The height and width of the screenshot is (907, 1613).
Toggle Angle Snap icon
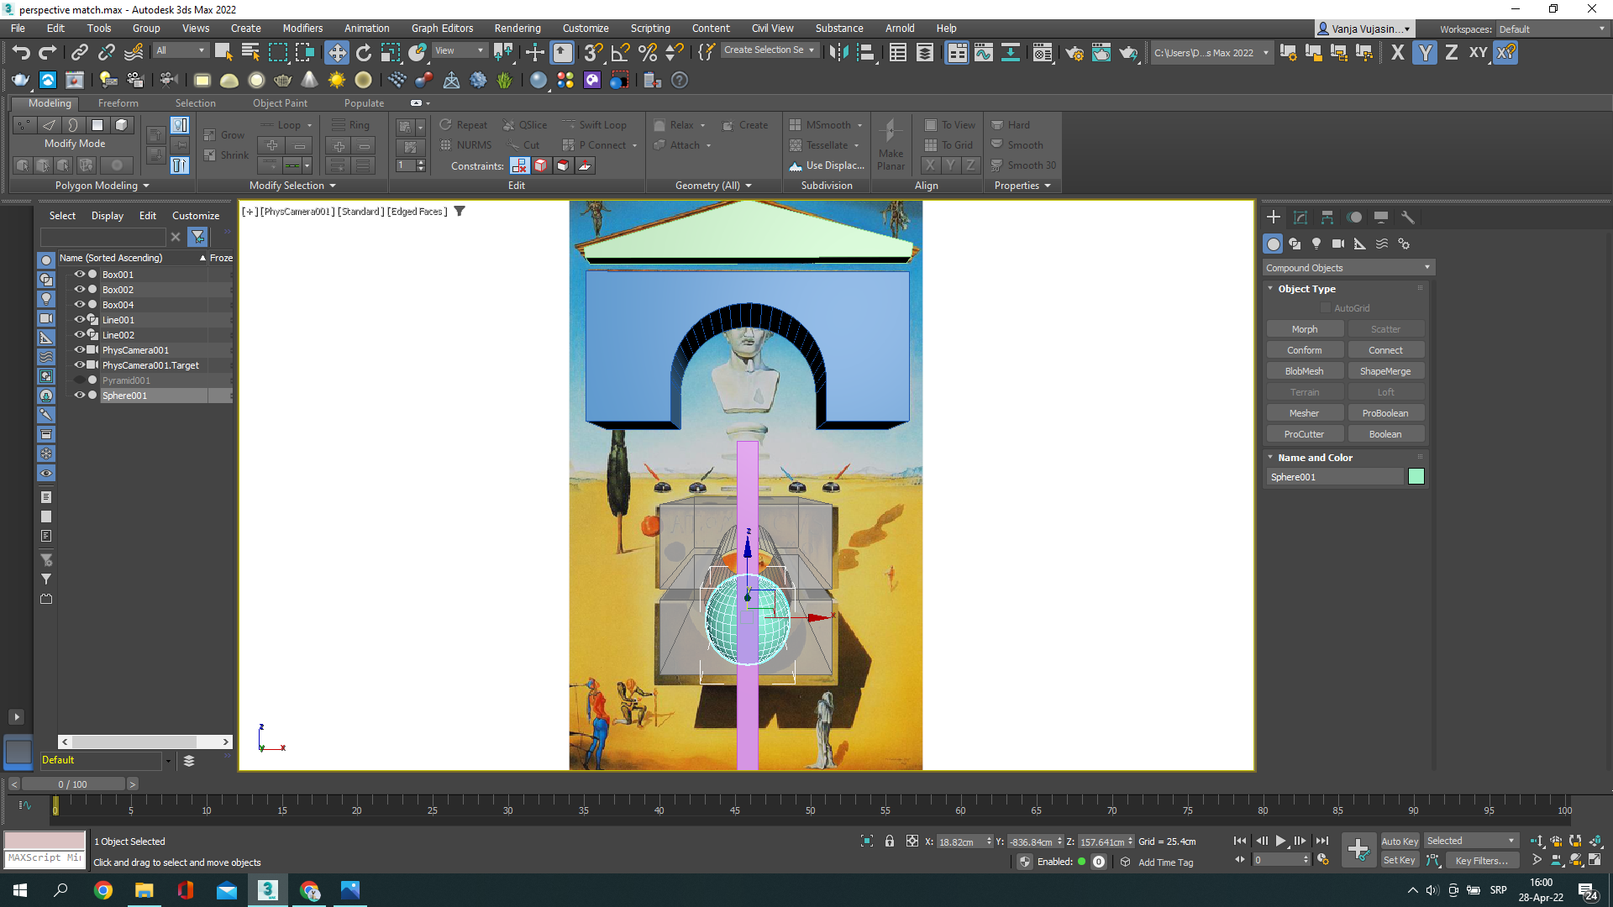[621, 53]
